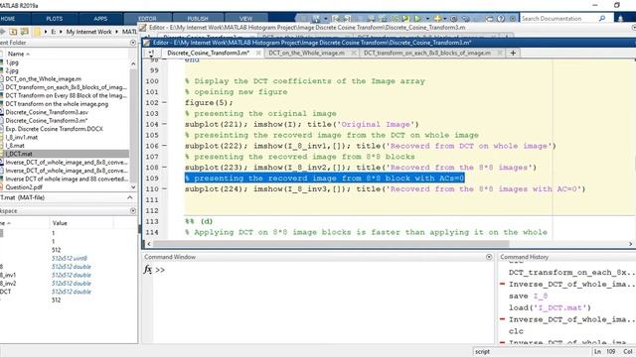636x357 pixels.
Task: Select DCT transform on the whole image.png
Action: click(57, 104)
